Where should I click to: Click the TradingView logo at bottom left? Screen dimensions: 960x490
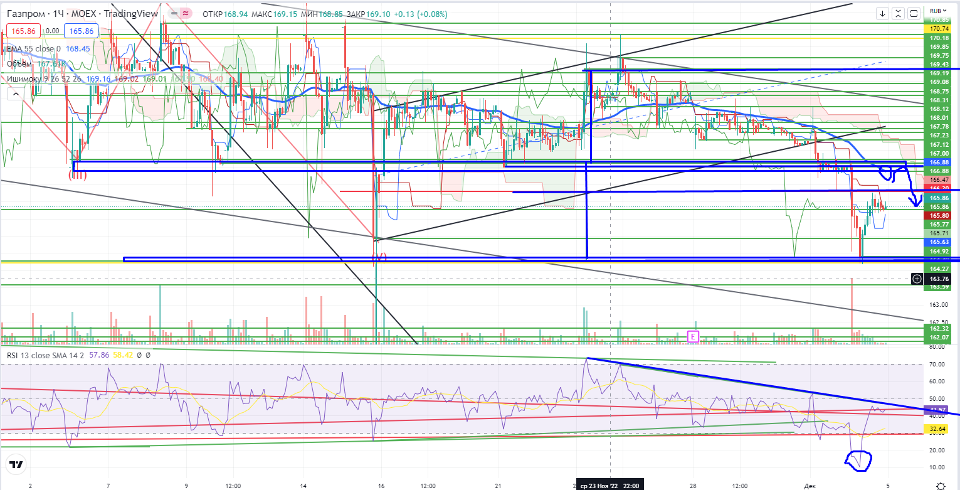pyautogui.click(x=16, y=465)
